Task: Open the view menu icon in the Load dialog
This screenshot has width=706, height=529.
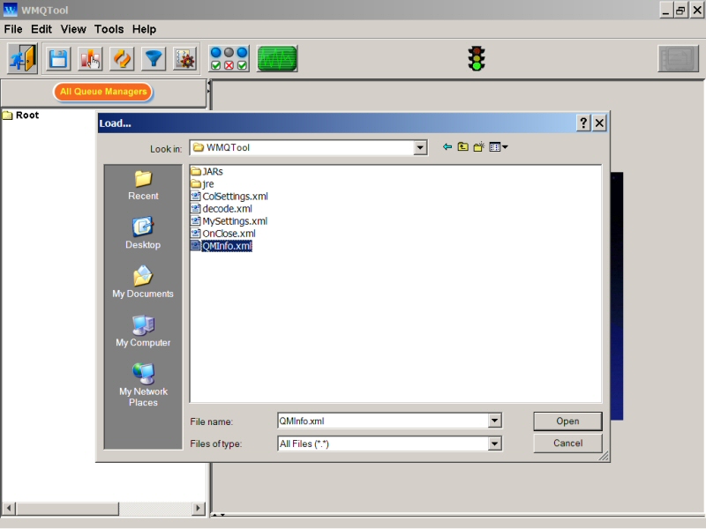Action: pyautogui.click(x=499, y=147)
